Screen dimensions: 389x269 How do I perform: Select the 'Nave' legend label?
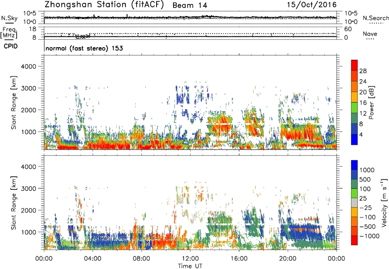pyautogui.click(x=370, y=34)
